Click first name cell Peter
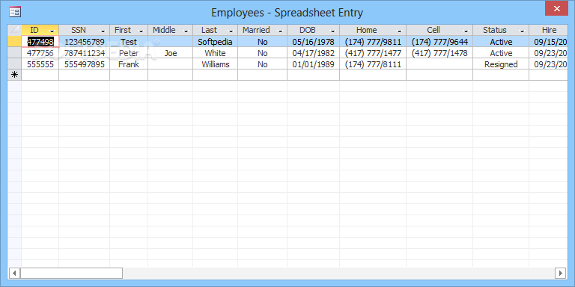The image size is (575, 287). [129, 53]
